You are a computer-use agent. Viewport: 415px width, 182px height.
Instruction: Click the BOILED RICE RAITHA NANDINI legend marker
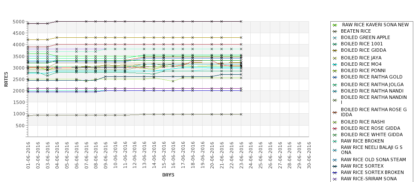point(335,100)
